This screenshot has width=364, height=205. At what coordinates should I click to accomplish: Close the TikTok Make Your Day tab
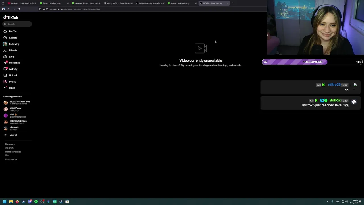(x=227, y=3)
